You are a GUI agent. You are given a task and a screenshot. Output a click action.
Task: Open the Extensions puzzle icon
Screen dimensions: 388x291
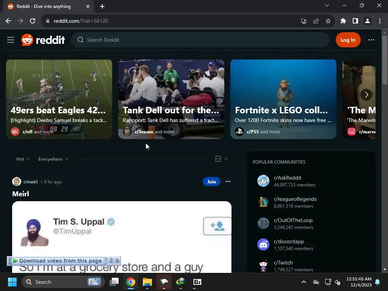pyautogui.click(x=343, y=21)
